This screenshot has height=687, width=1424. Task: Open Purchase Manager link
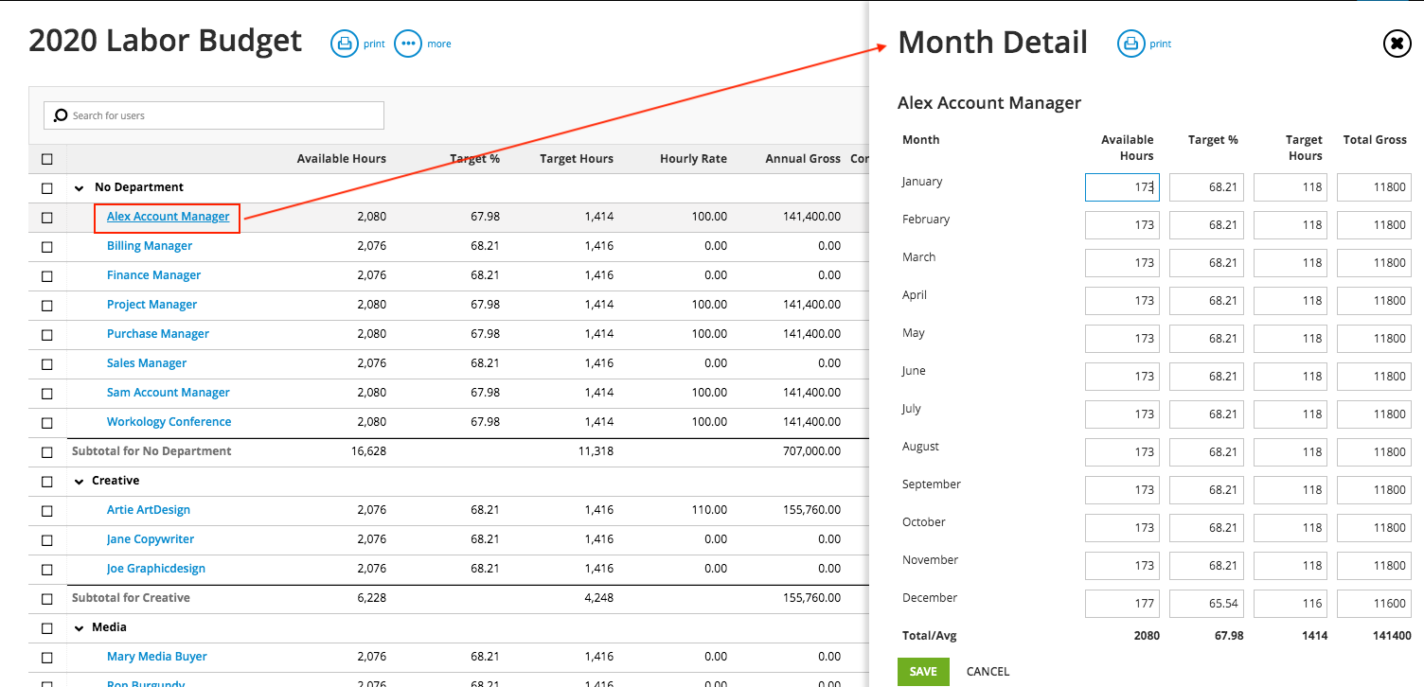pyautogui.click(x=158, y=334)
